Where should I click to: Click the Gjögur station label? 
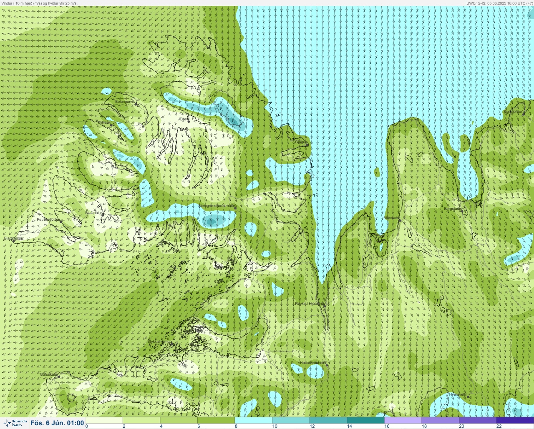(301, 142)
